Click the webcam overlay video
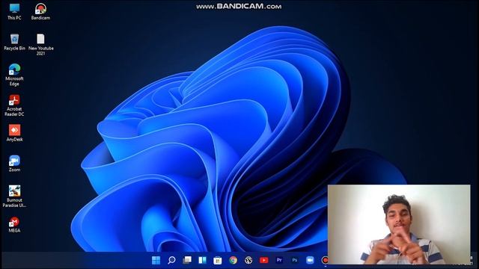This screenshot has height=269, width=479. coord(399,224)
